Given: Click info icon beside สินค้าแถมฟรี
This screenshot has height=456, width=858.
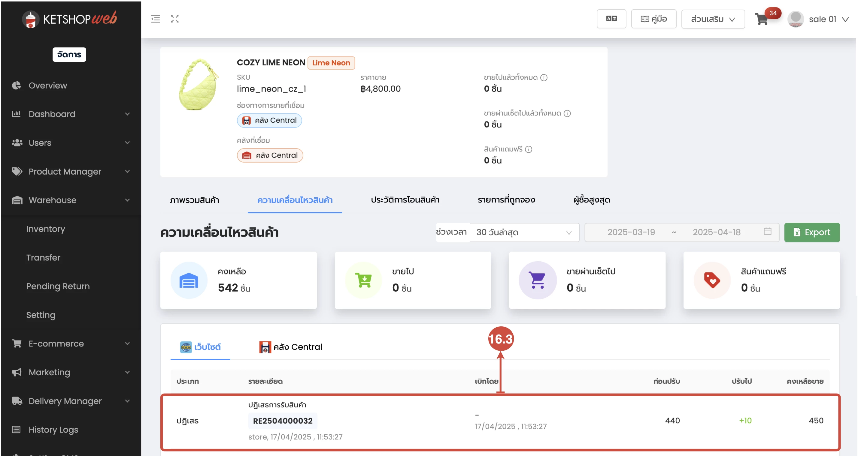Looking at the screenshot, I should point(529,149).
